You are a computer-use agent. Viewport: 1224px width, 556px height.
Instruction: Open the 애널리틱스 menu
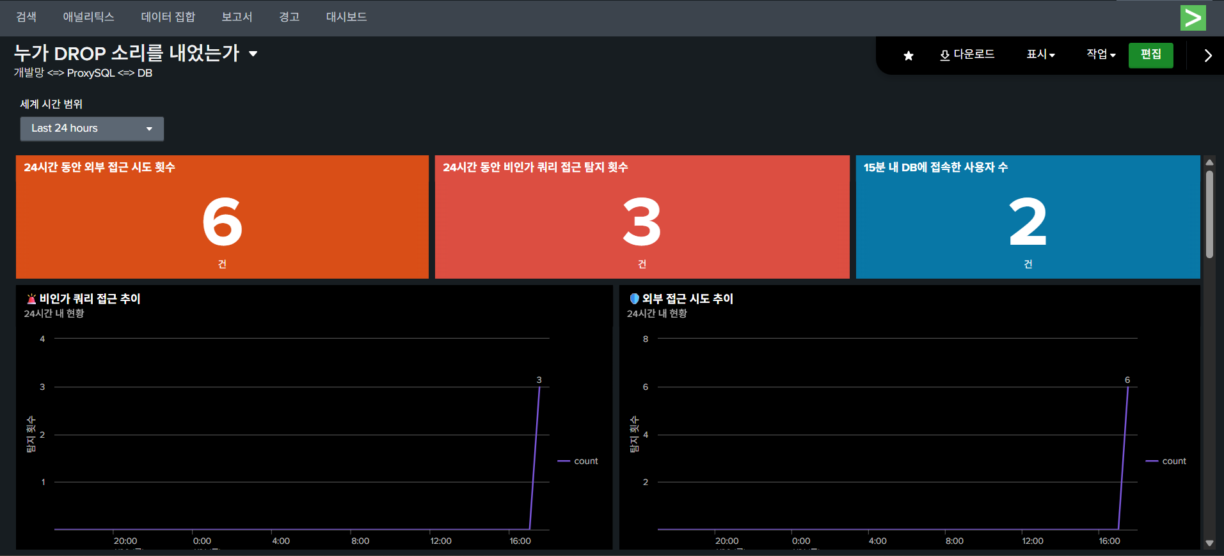tap(88, 17)
